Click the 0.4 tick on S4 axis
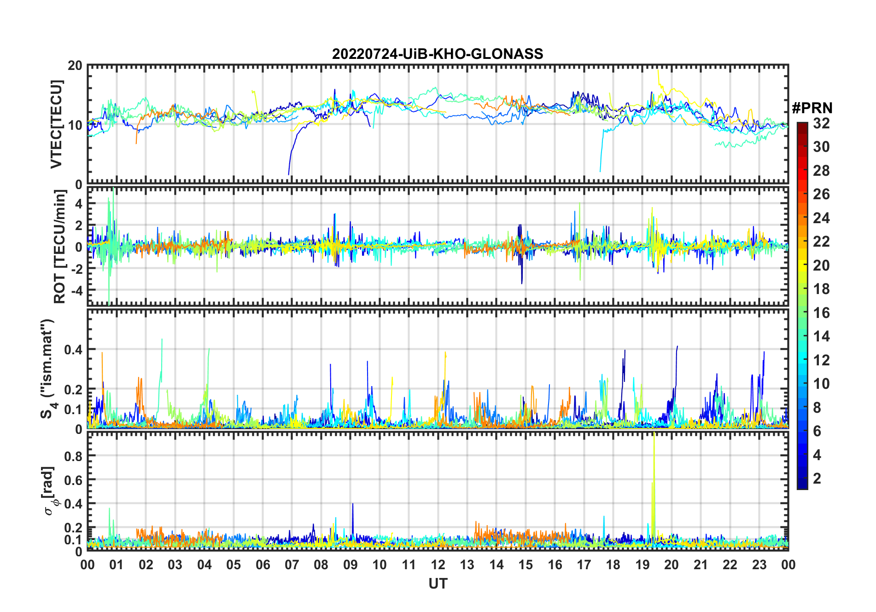The width and height of the screenshot is (876, 612). click(73, 349)
